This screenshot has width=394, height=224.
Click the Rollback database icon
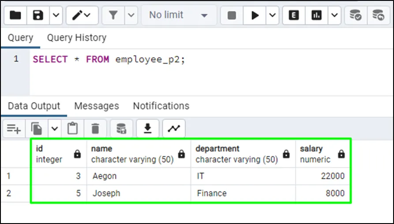(378, 15)
